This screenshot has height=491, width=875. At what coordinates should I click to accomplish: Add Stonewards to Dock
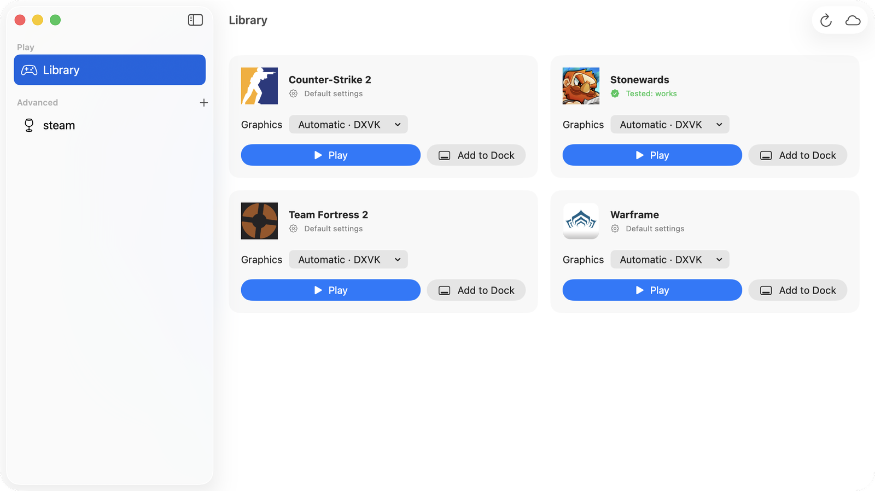(798, 155)
